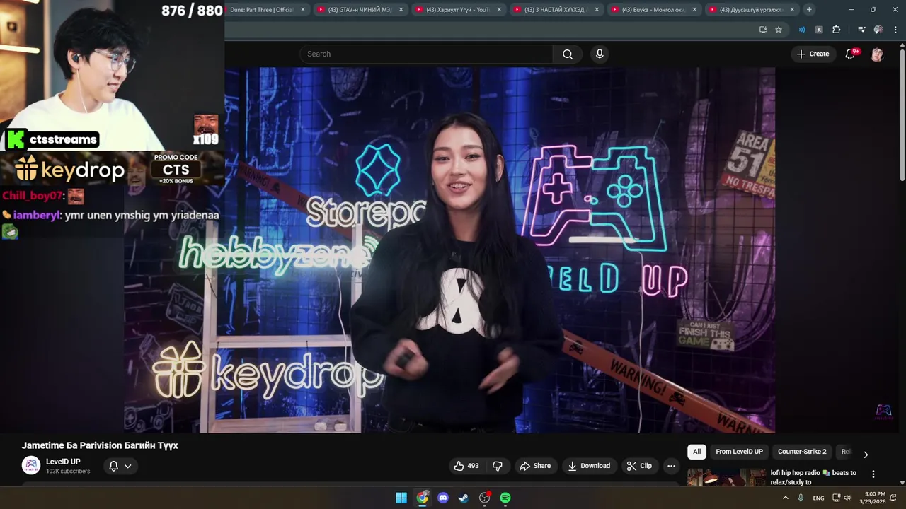Open YouTube notifications bell
The width and height of the screenshot is (906, 509).
(850, 54)
